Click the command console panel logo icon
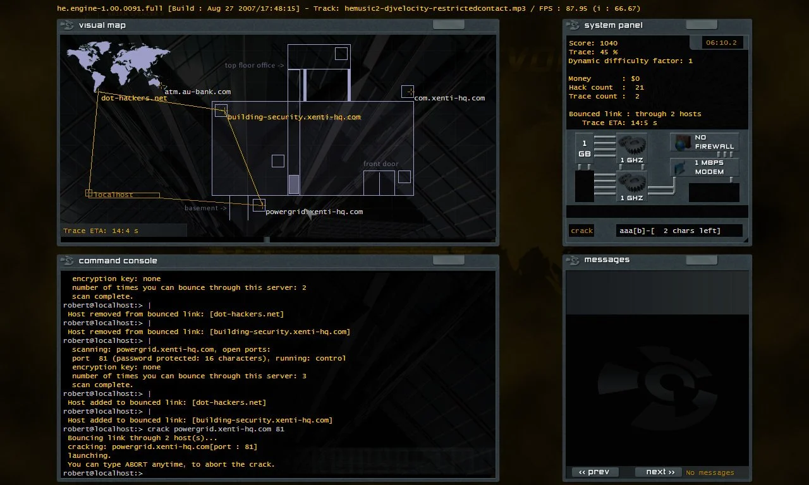 [67, 261]
